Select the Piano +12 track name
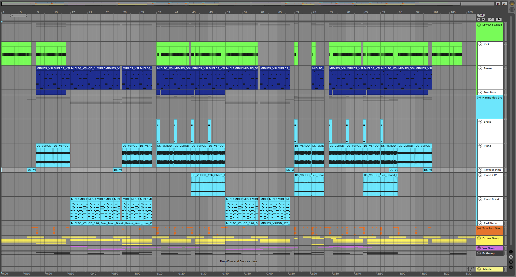Viewport: 516px width, 277px height. [490, 175]
